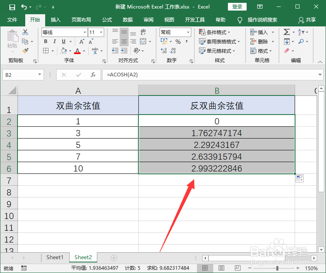Select the fill color paint bucket icon
The image size is (326, 273).
click(64, 50)
